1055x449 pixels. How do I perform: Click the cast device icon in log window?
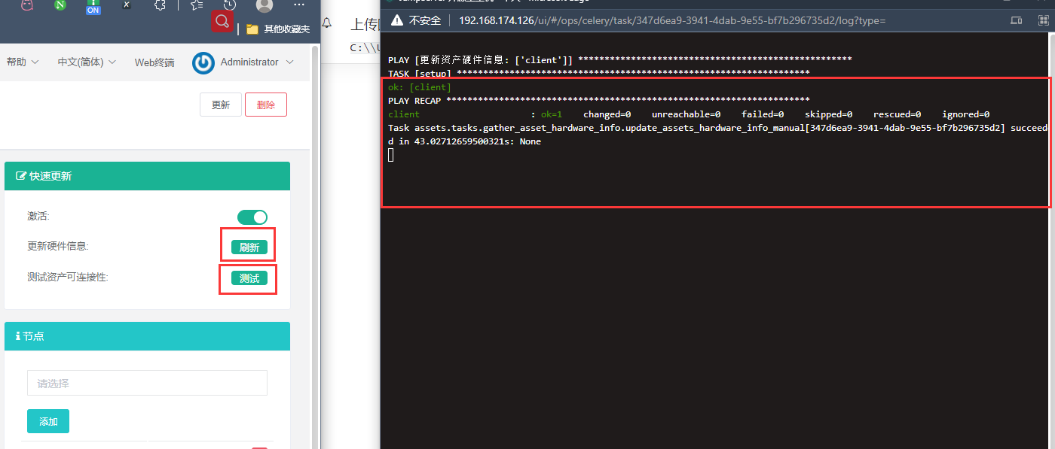[x=1016, y=20]
